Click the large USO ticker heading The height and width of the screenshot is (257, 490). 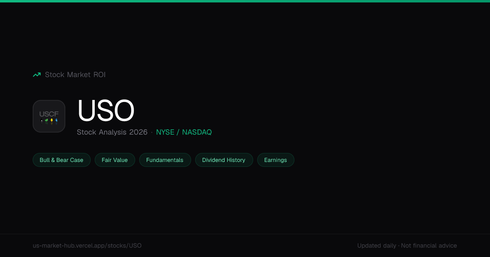click(106, 111)
